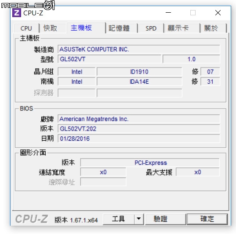
Task: Click the Intel southbridge vendor field
Action: point(76,82)
